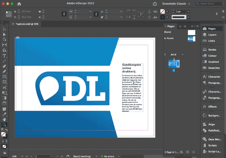Select the Scissors tool
The width and height of the screenshot is (226, 158).
(x=4, y=87)
